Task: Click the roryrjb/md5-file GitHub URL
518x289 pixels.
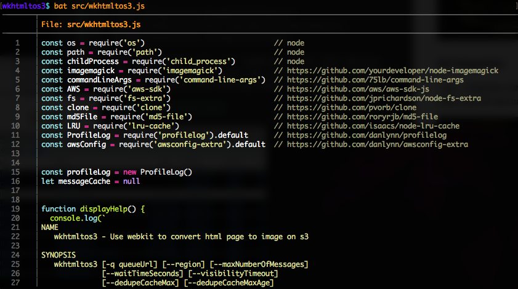Action: pyautogui.click(x=362, y=117)
